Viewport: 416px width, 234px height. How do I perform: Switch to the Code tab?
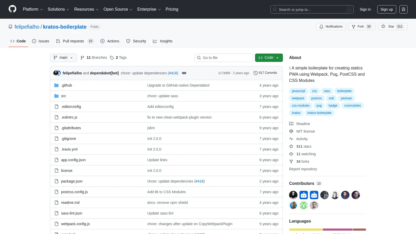click(18, 41)
